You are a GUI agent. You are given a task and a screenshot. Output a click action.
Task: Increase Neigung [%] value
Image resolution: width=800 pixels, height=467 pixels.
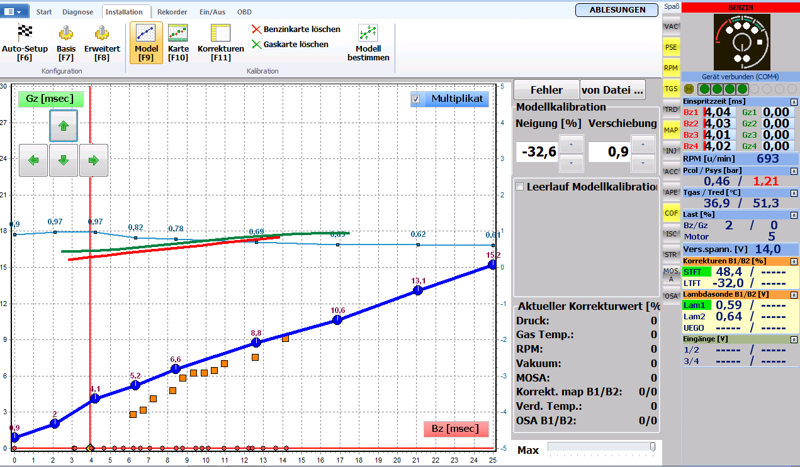(x=571, y=143)
